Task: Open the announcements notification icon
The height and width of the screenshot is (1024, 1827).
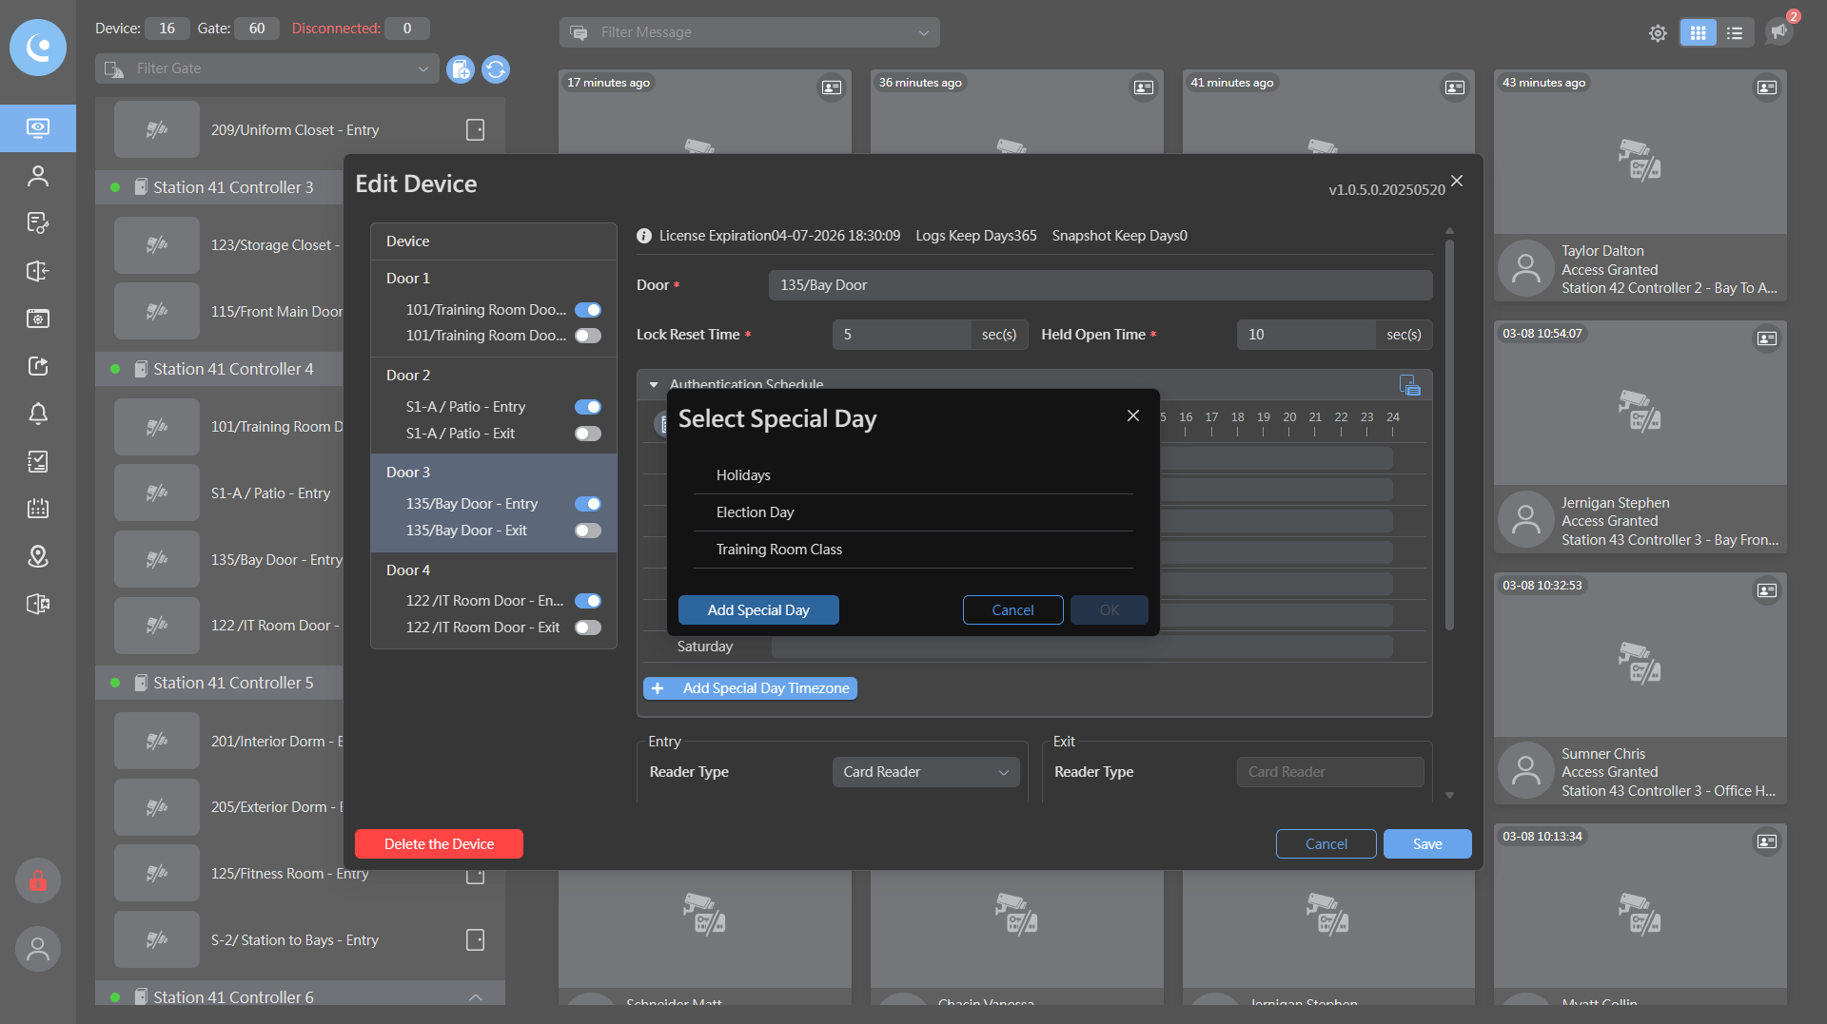Action: (1778, 31)
